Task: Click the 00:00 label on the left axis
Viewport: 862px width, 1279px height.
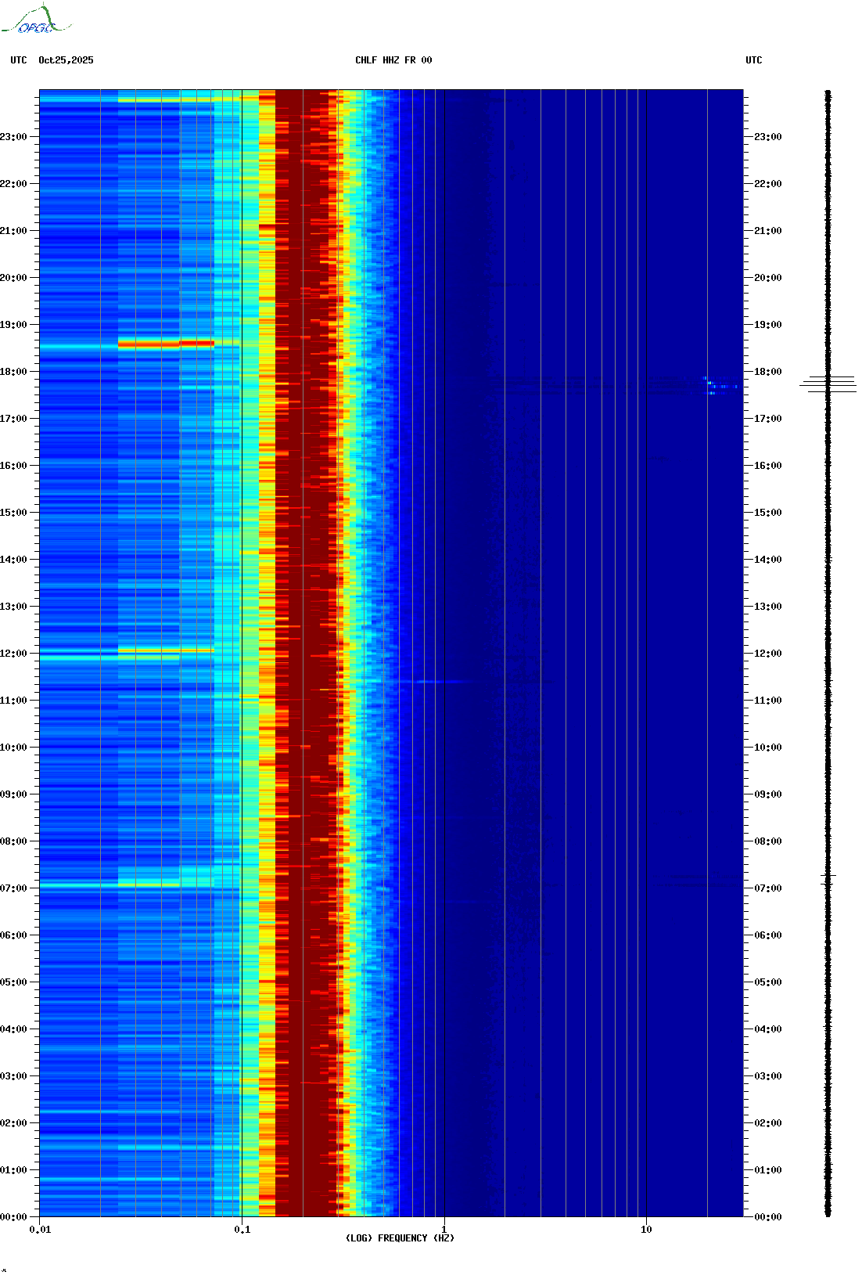Action: [x=14, y=1217]
